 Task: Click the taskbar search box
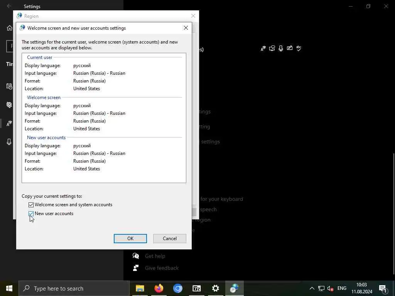coord(74,288)
